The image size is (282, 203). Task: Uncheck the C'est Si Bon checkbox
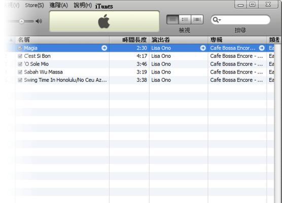(20, 56)
